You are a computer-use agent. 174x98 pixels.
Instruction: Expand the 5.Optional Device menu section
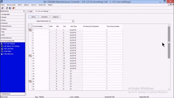point(13,26)
